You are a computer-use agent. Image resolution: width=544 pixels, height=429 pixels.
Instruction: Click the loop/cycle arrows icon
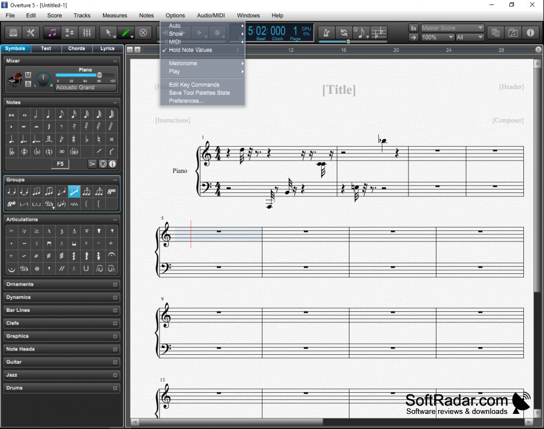(344, 33)
